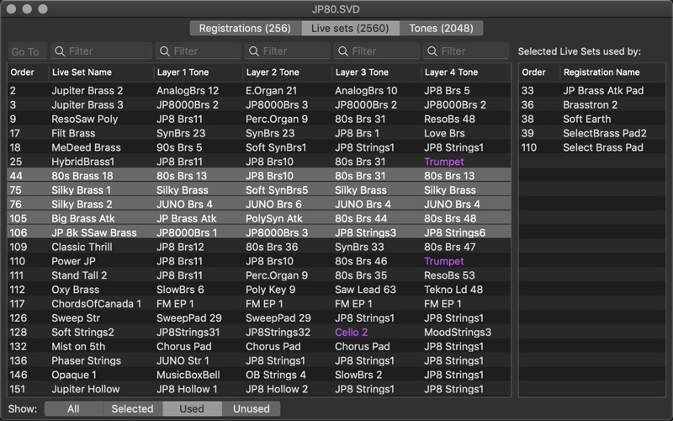
Task: Select the Select Brass Pad registration
Action: coord(592,147)
